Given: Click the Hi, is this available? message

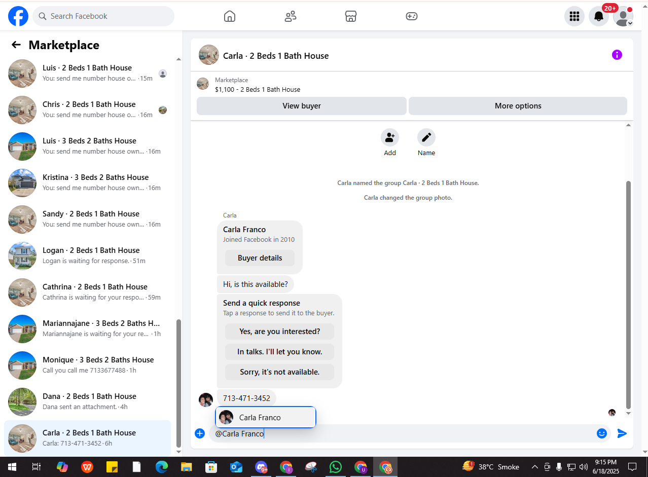Looking at the screenshot, I should tap(256, 284).
